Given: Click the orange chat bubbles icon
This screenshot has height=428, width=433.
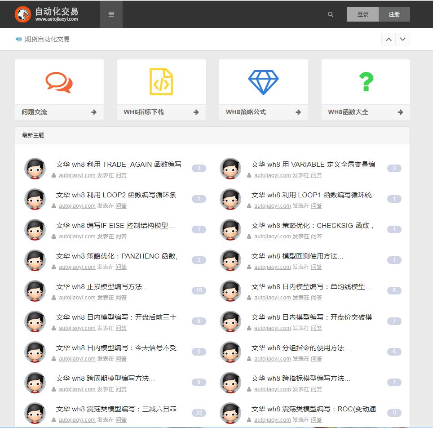Looking at the screenshot, I should point(59,82).
